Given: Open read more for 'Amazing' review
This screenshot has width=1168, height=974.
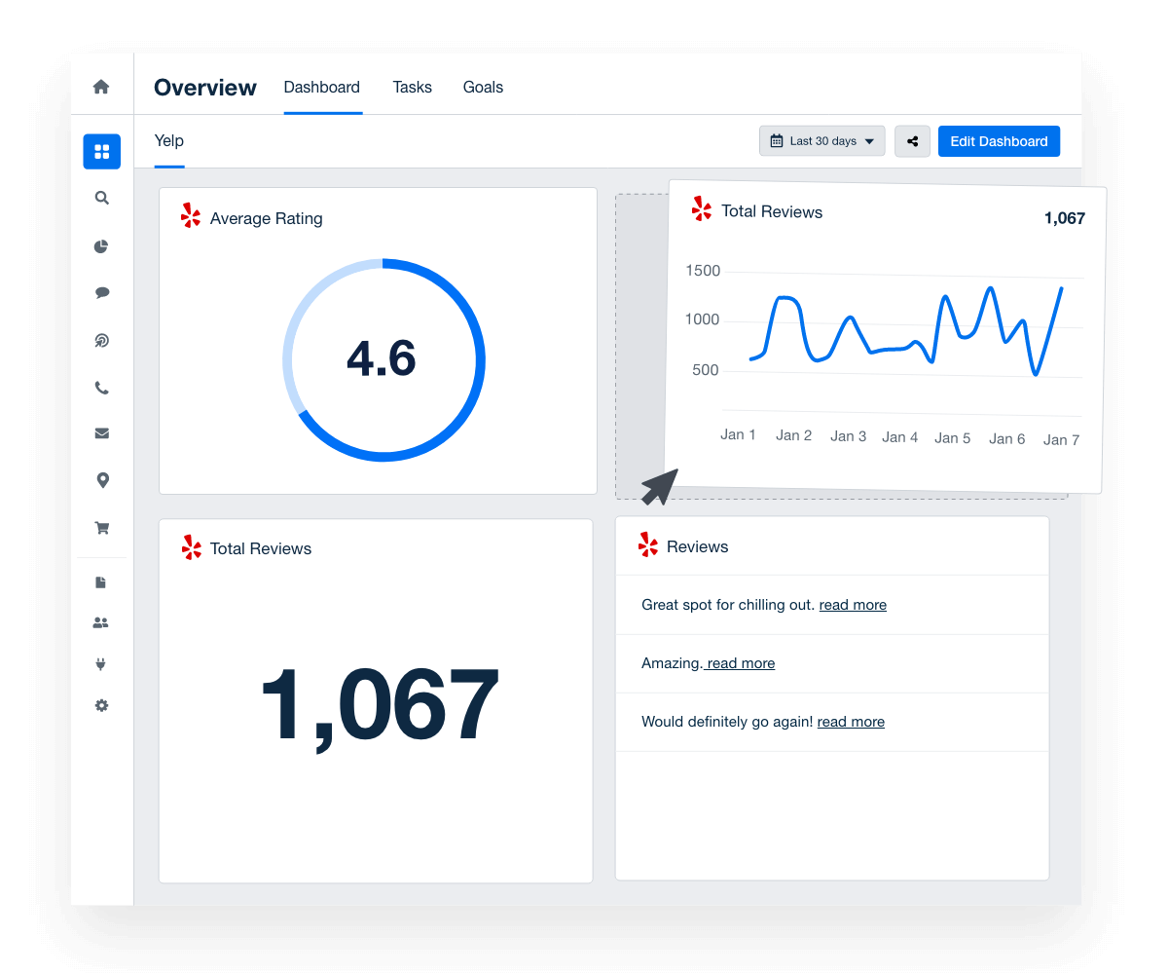Looking at the screenshot, I should coord(741,663).
